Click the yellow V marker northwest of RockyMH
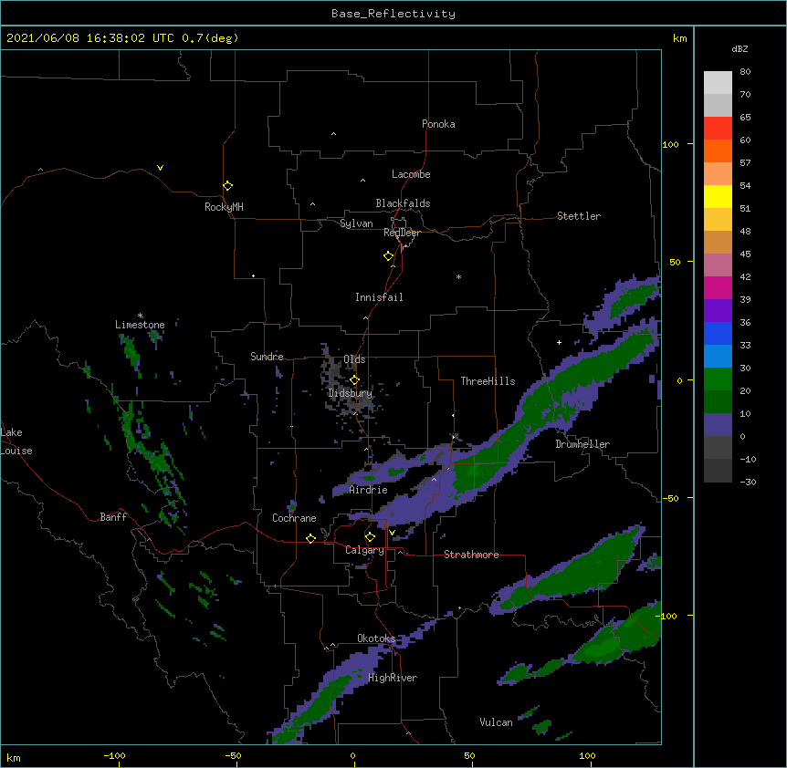The image size is (787, 768). click(x=160, y=168)
